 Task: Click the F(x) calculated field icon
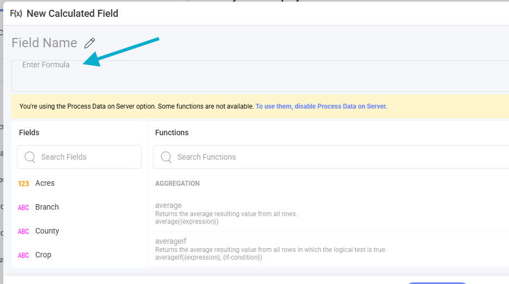(16, 14)
